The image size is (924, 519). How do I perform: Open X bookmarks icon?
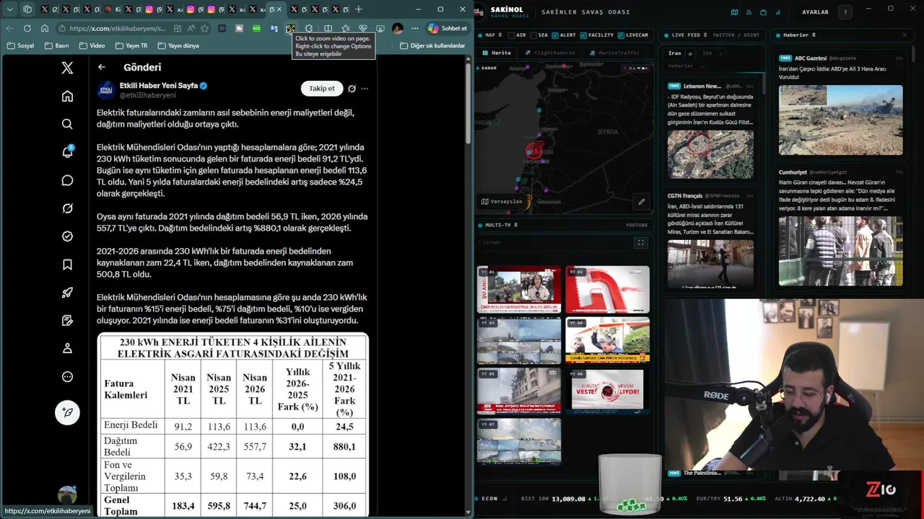67,265
